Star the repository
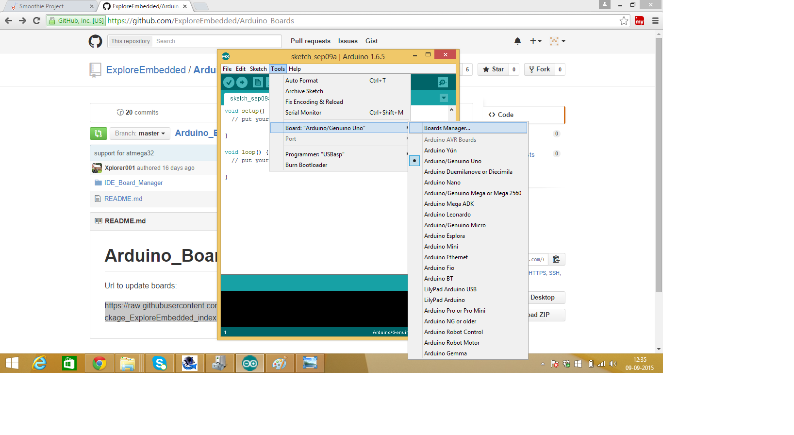Image resolution: width=794 pixels, height=435 pixels. pyautogui.click(x=493, y=69)
